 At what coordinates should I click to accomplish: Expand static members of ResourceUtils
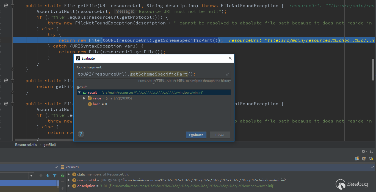pos(69,174)
